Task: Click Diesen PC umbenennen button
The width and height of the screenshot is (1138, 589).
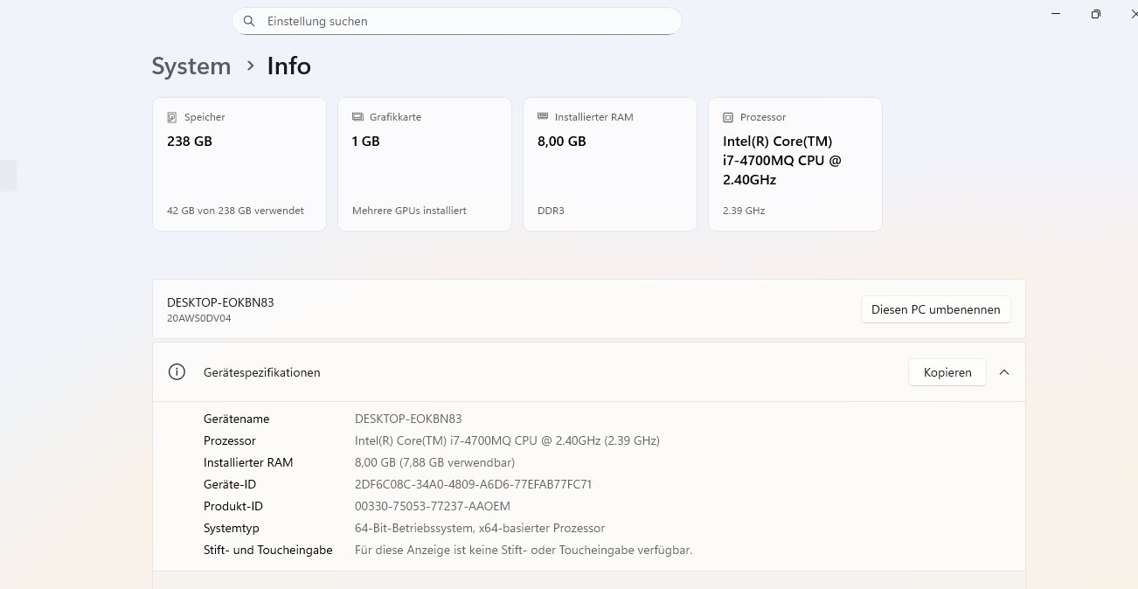Action: [x=936, y=309]
